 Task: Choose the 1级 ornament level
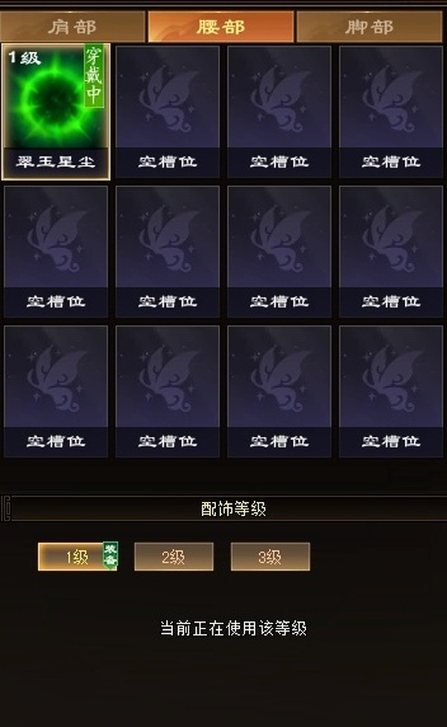coord(77,556)
